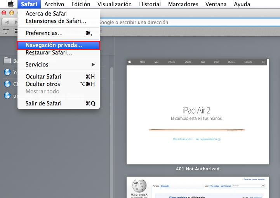Click Restaurar Safari menu entry
280x198 pixels.
pos(58,53)
